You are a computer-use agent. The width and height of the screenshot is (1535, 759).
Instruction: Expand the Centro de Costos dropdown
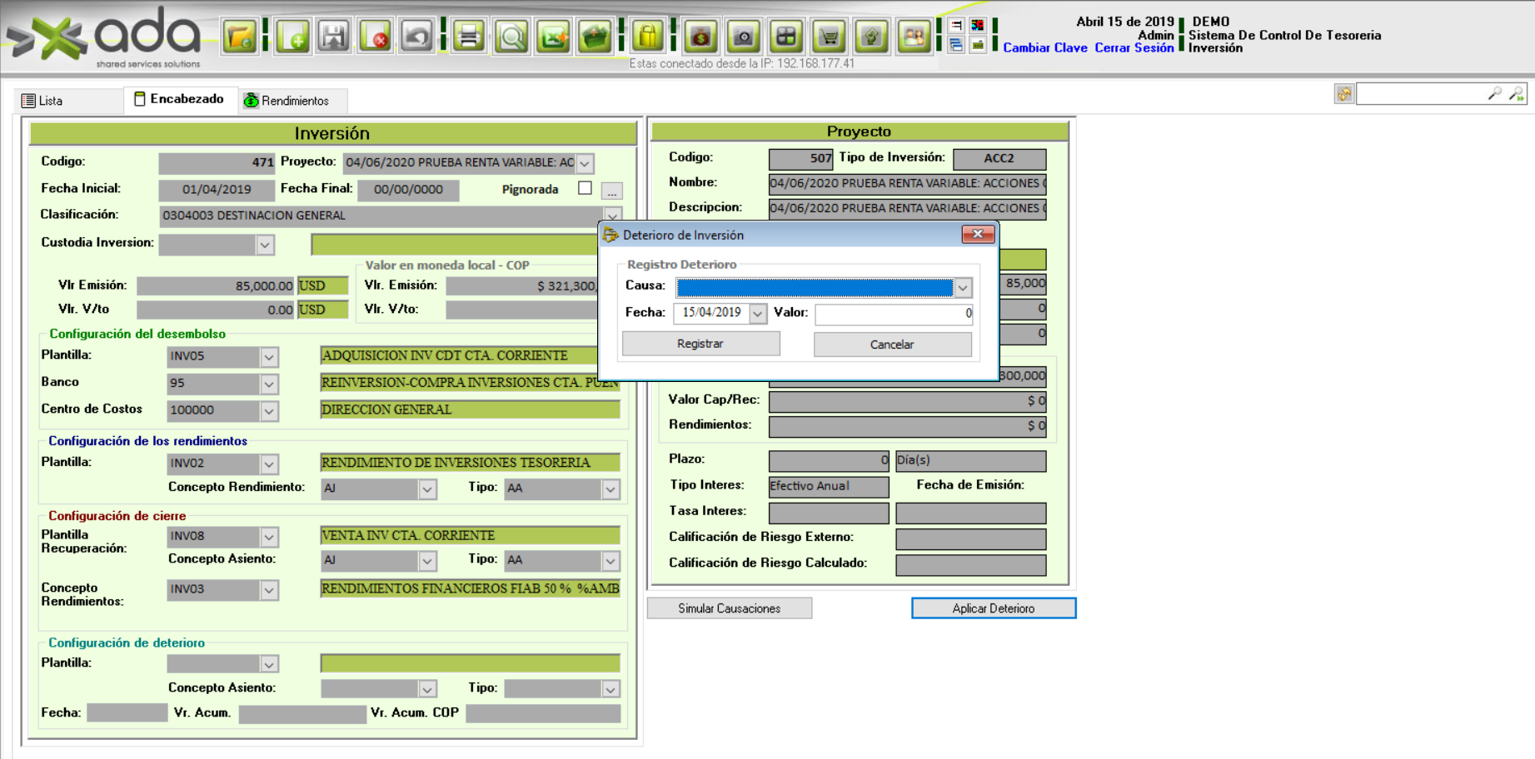[269, 410]
